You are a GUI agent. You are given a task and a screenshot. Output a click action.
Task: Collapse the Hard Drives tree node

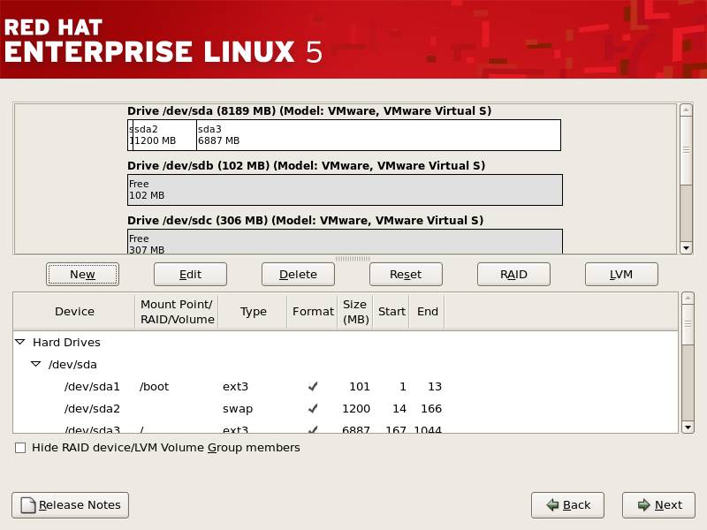pyautogui.click(x=20, y=342)
